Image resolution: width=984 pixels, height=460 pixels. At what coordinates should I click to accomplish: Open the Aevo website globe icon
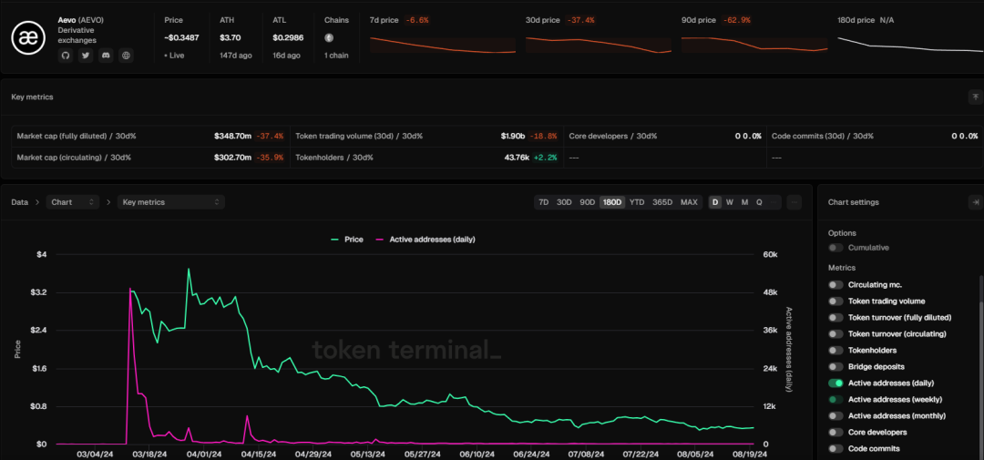[126, 56]
